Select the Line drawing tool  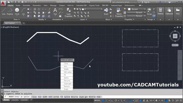point(4,11)
